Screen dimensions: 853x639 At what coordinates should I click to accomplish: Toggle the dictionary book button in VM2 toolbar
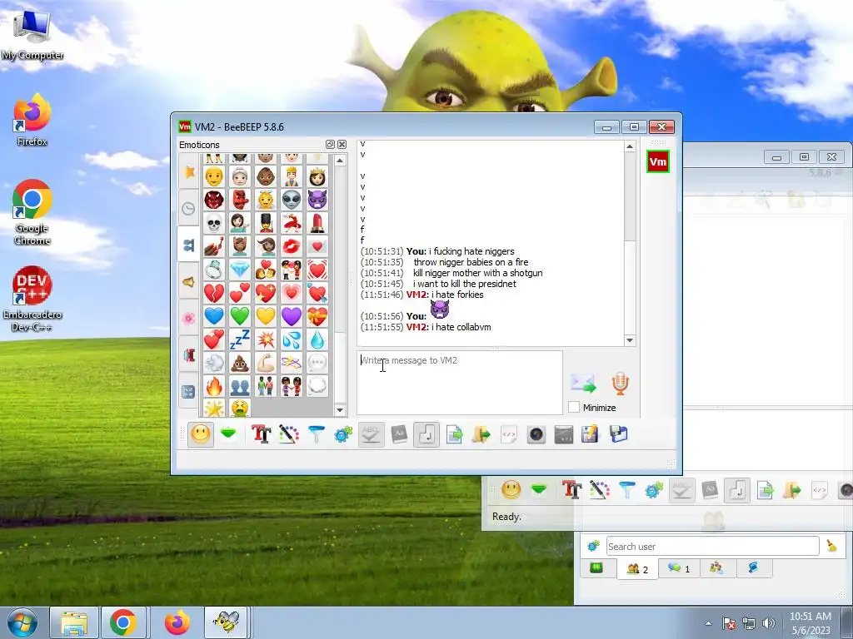point(399,434)
